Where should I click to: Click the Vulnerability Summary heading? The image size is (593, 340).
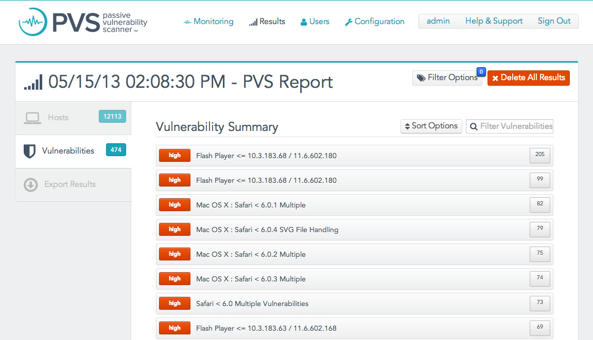[217, 127]
